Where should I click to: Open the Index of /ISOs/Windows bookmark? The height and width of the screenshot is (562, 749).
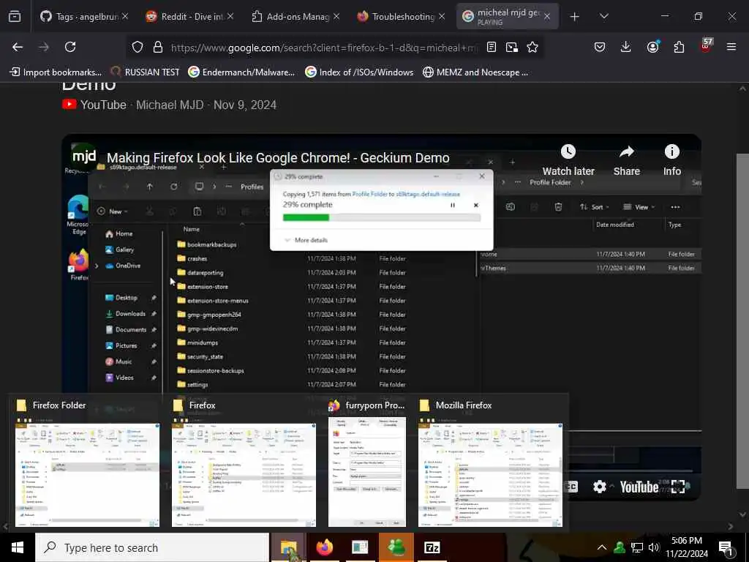pos(358,72)
